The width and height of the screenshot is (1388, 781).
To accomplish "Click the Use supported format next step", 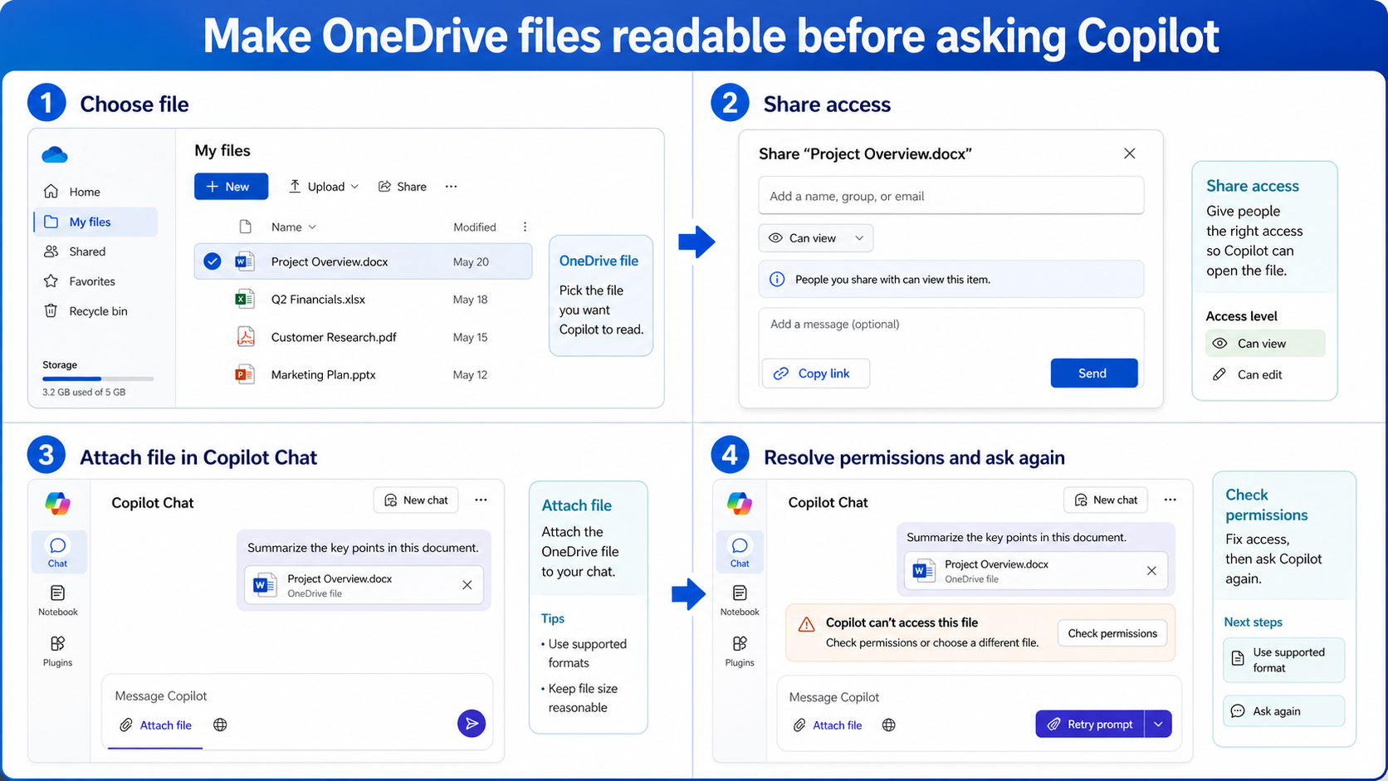I will (x=1283, y=660).
